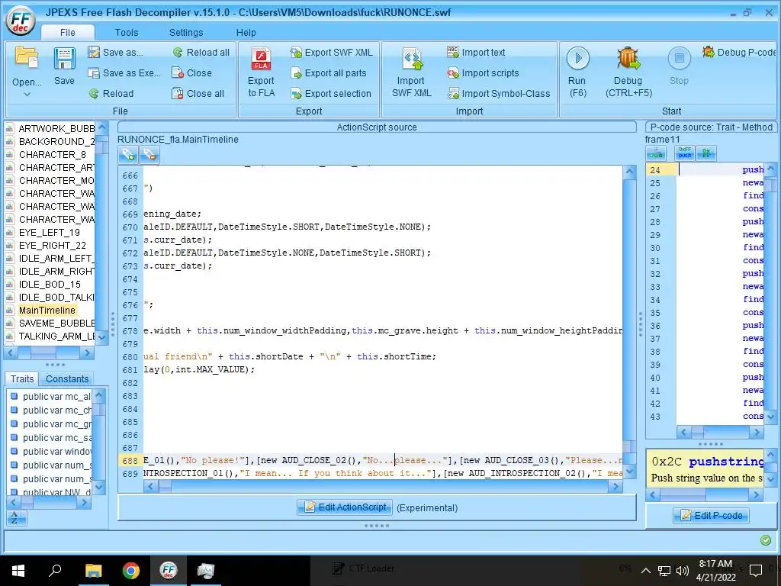Open File Explorer from the taskbar
The image size is (781, 586).
tap(93, 571)
